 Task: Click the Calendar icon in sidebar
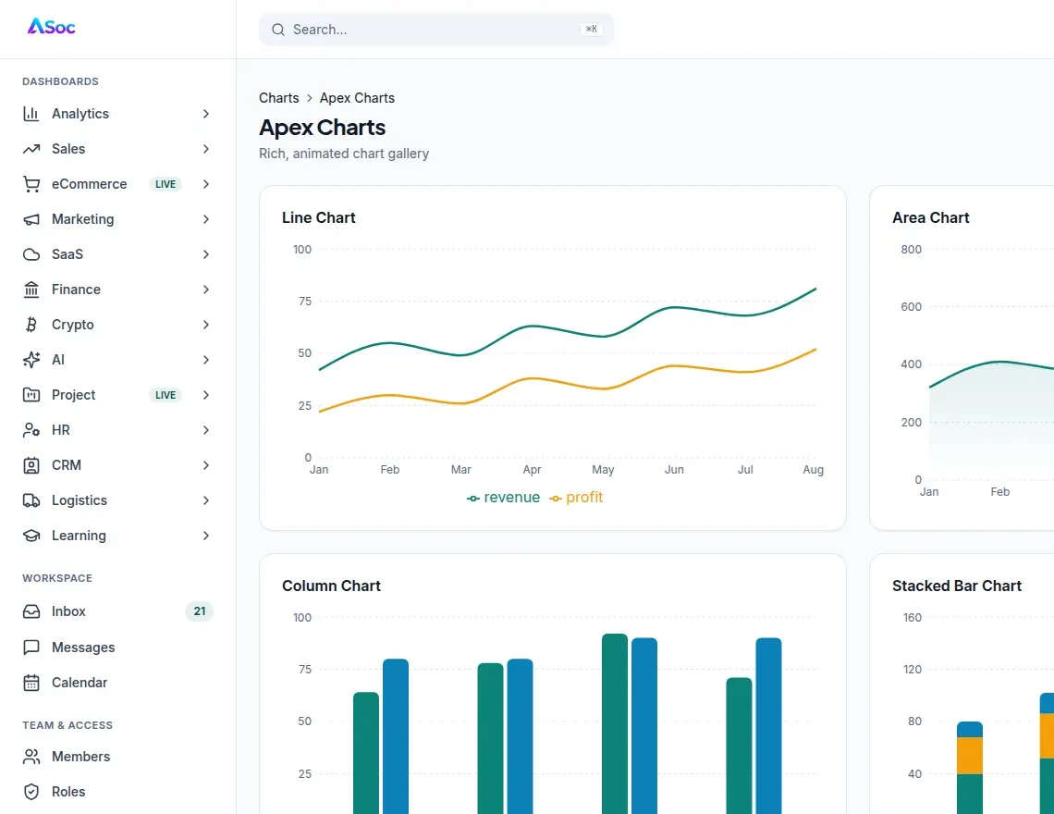click(31, 683)
